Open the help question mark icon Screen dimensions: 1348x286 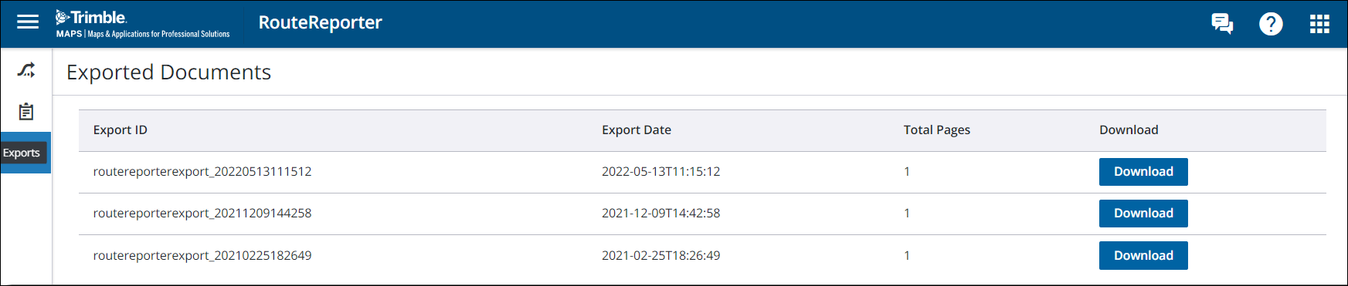(1271, 24)
